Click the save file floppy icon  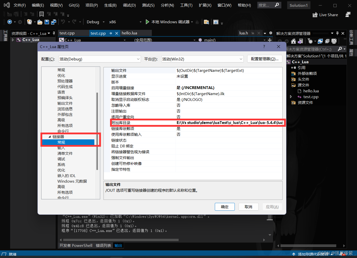(47, 22)
